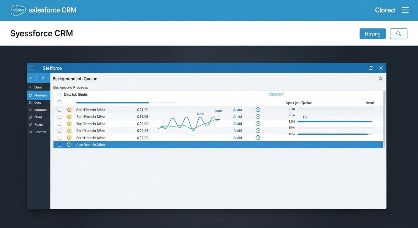This screenshot has width=418, height=228.
Task: Click the orange status icon on first job row
Action: (x=69, y=110)
